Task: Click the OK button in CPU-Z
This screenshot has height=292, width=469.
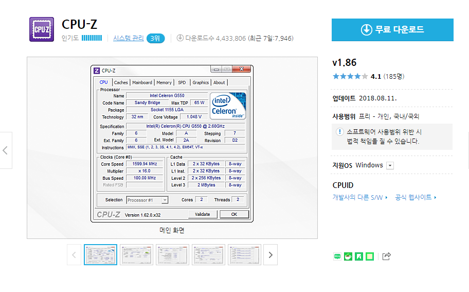Action: [234, 214]
